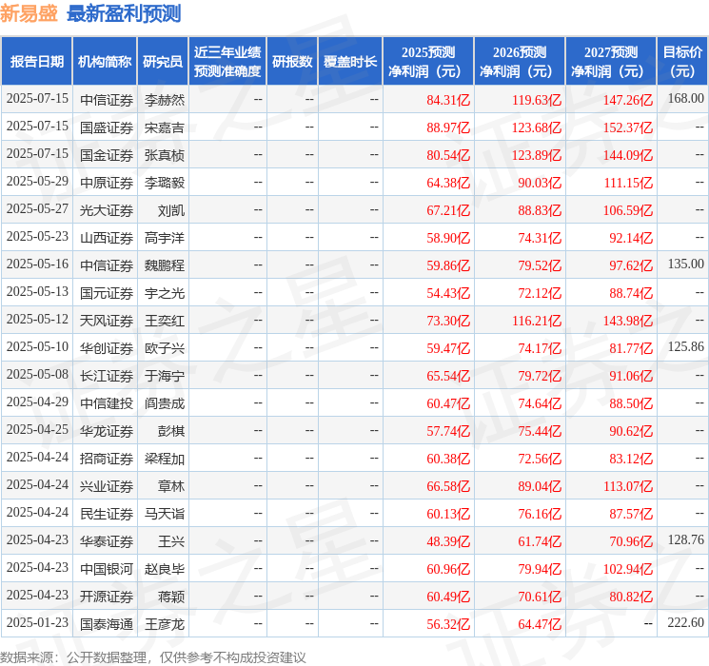Viewport: 709px width, 666px height.
Task: Click analyst 宋嘉吉
Action: (165, 127)
